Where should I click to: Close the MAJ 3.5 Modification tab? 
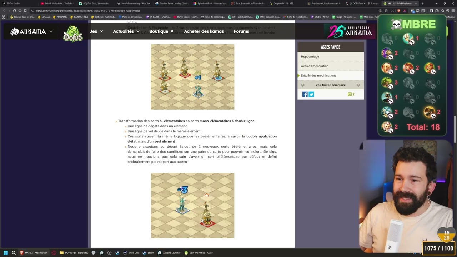tap(416, 4)
